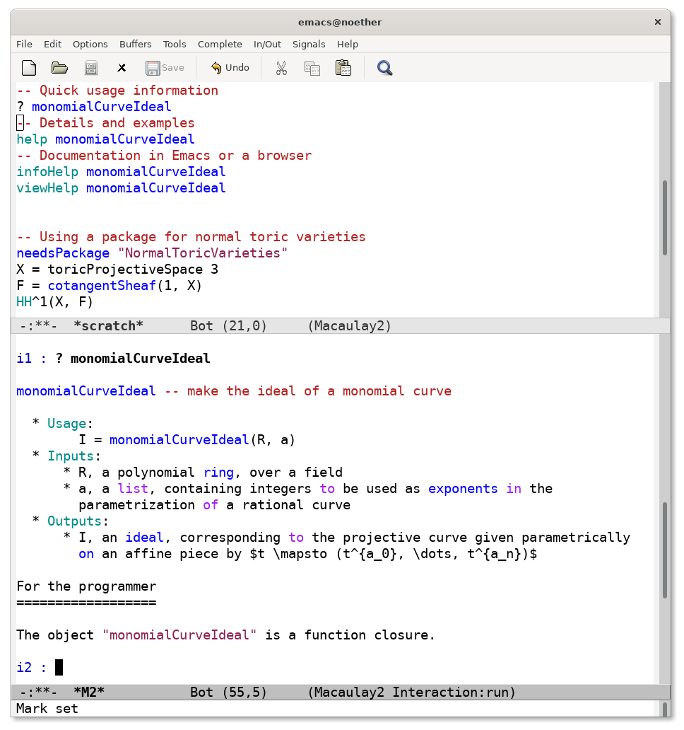The image size is (684, 730).
Task: Open the Complete menu
Action: (220, 45)
